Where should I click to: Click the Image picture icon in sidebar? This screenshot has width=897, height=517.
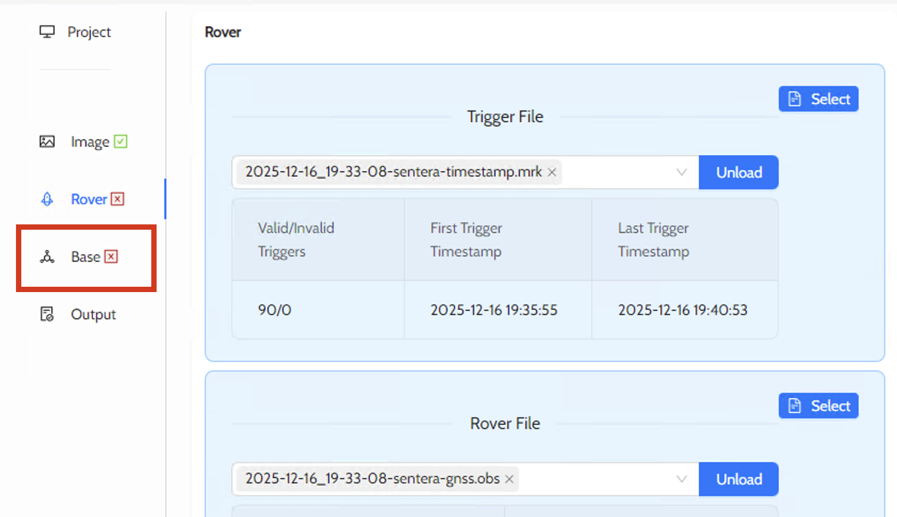click(47, 142)
